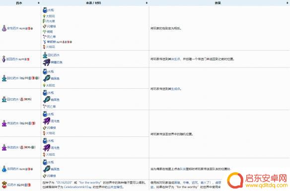The width and height of the screenshot is (290, 191).
Task: Click Recall Potion icon in 返回药水 ingredients
Action: 45,55
